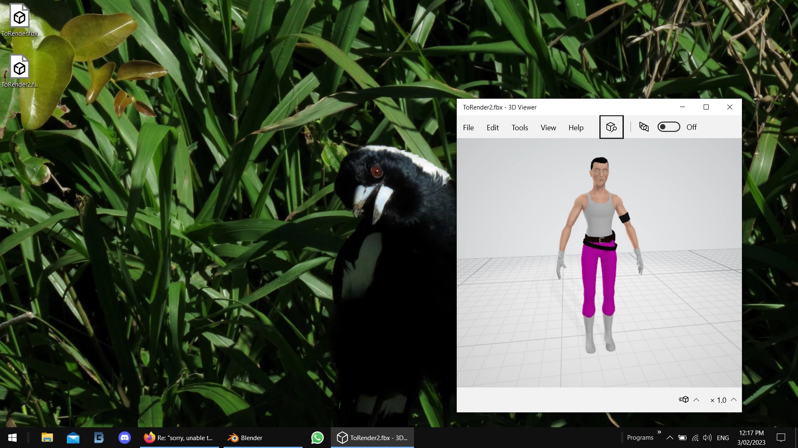Open the View menu

[548, 127]
